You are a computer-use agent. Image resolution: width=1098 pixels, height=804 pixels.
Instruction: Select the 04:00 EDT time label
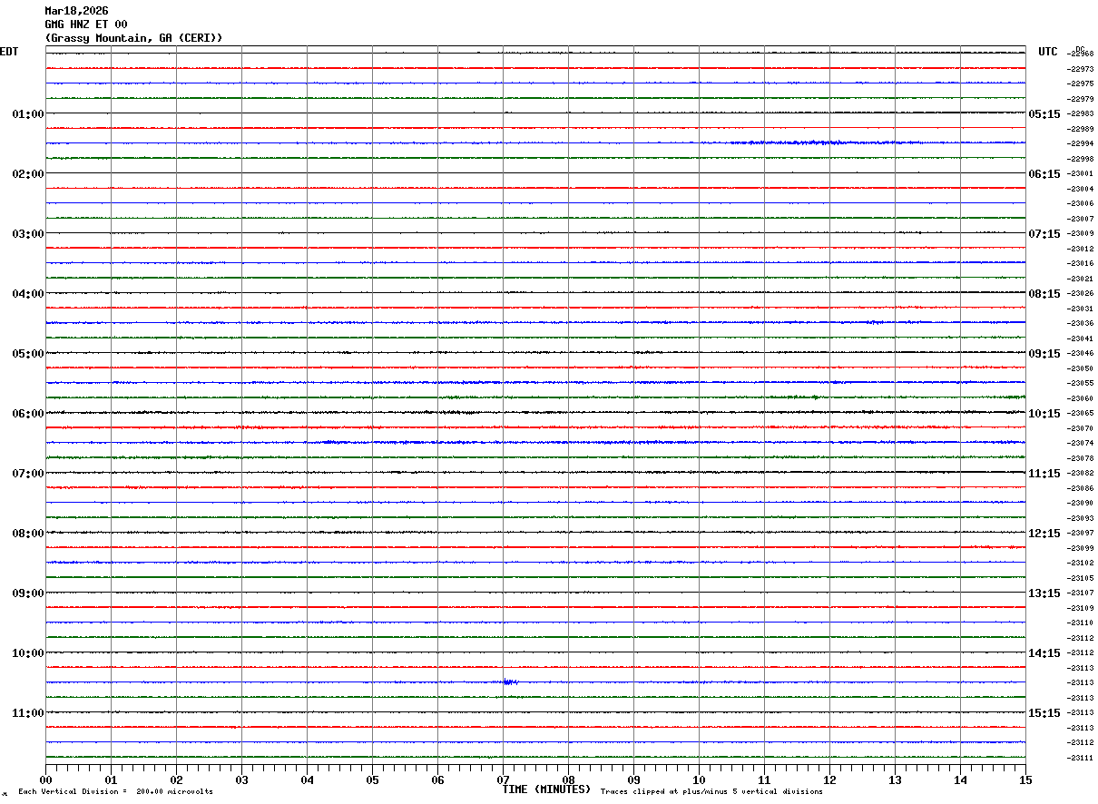point(28,294)
